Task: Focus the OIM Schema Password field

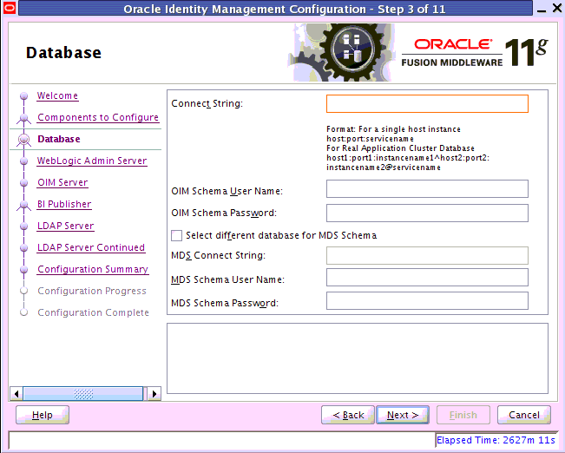Action: click(427, 213)
